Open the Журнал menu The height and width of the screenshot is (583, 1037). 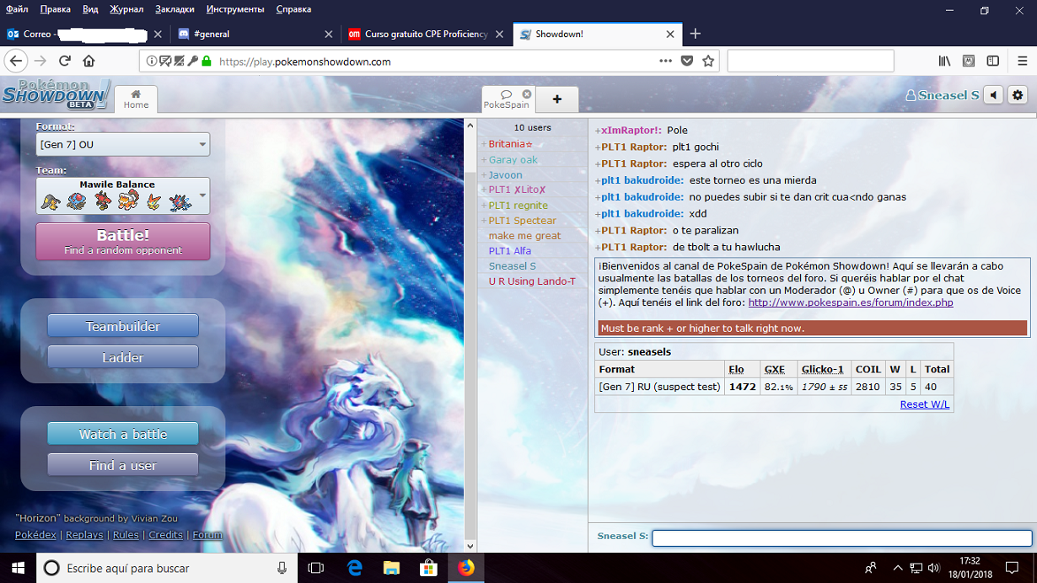[x=127, y=9]
